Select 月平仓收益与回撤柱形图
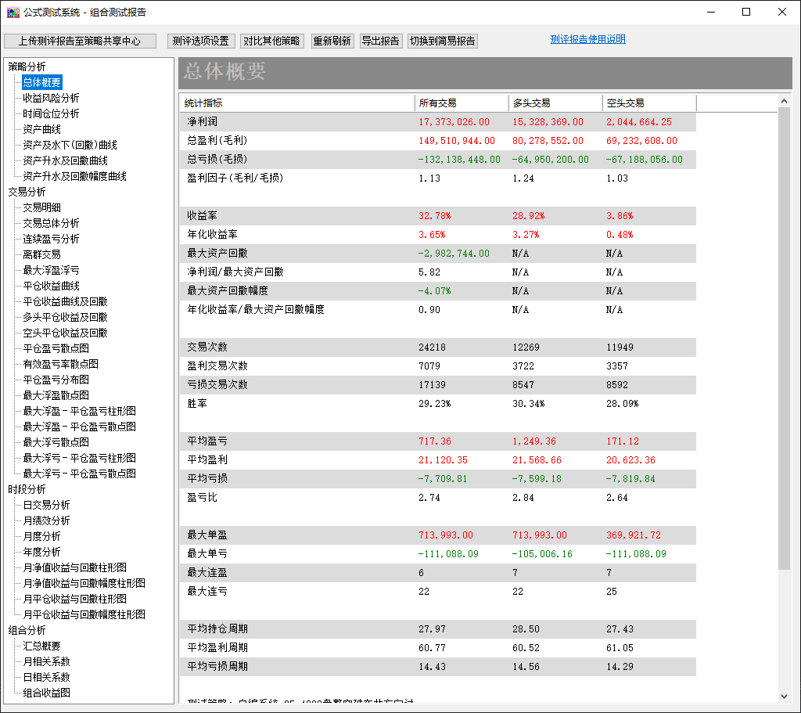Viewport: 801px width, 713px height. (74, 599)
